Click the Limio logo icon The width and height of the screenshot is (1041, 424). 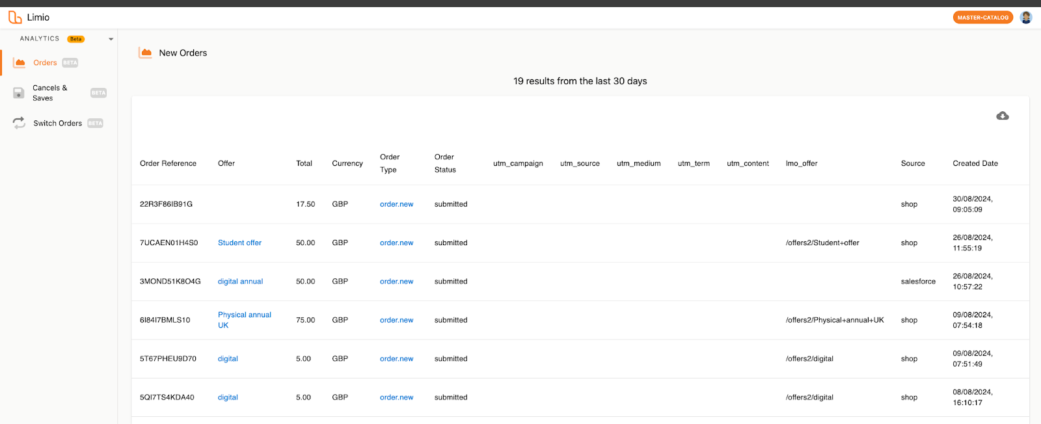[14, 18]
